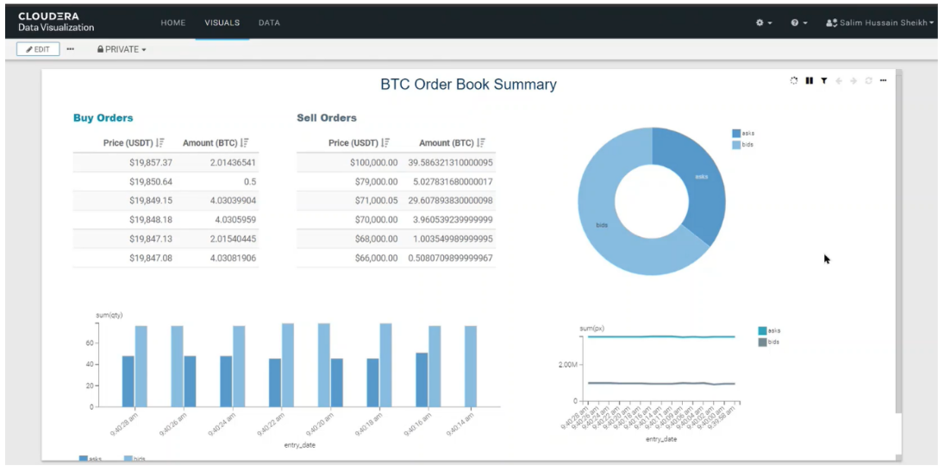Click the asks bar at 9:40:16 am
938x471 pixels.
click(422, 380)
